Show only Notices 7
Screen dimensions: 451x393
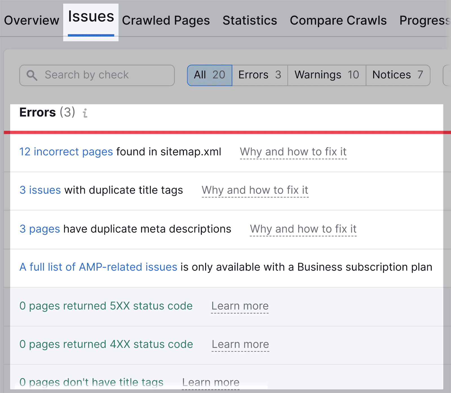[x=397, y=75]
